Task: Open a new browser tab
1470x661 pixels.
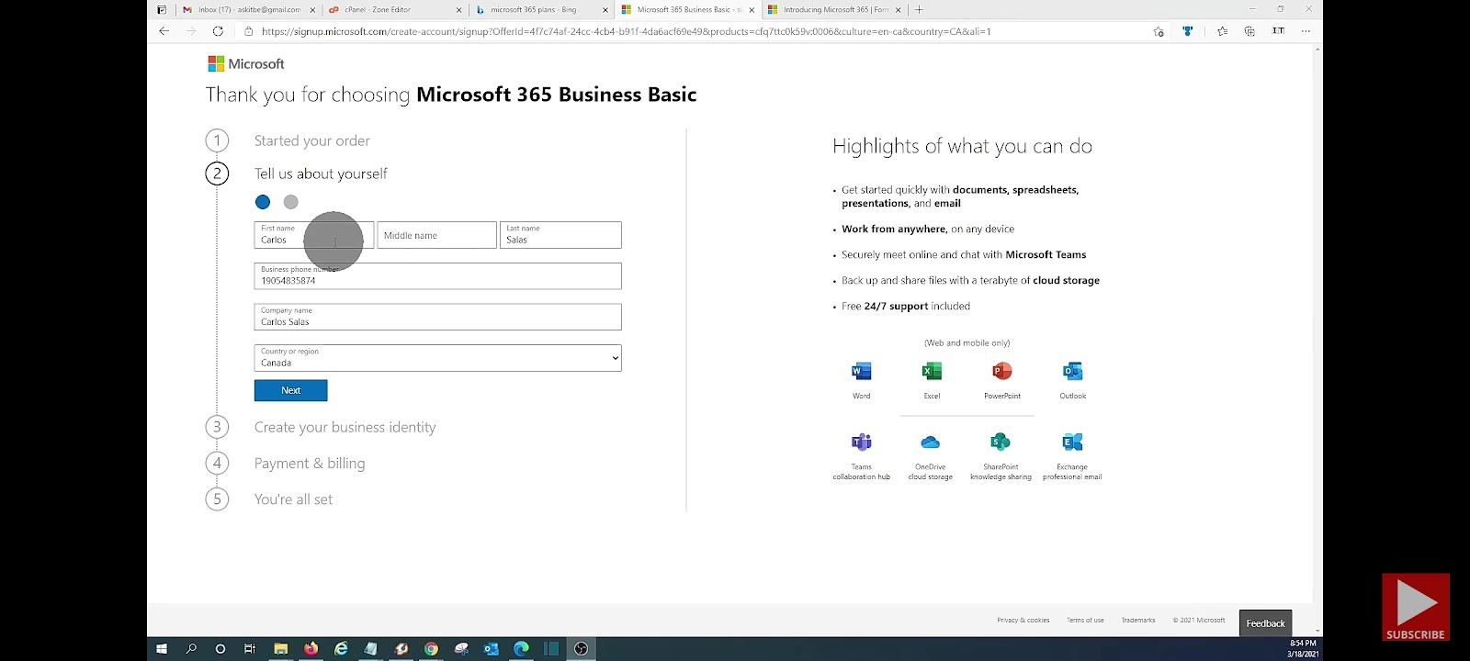Action: pos(919,10)
